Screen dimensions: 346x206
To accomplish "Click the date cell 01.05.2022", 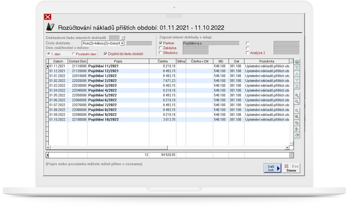I will point(58,95).
